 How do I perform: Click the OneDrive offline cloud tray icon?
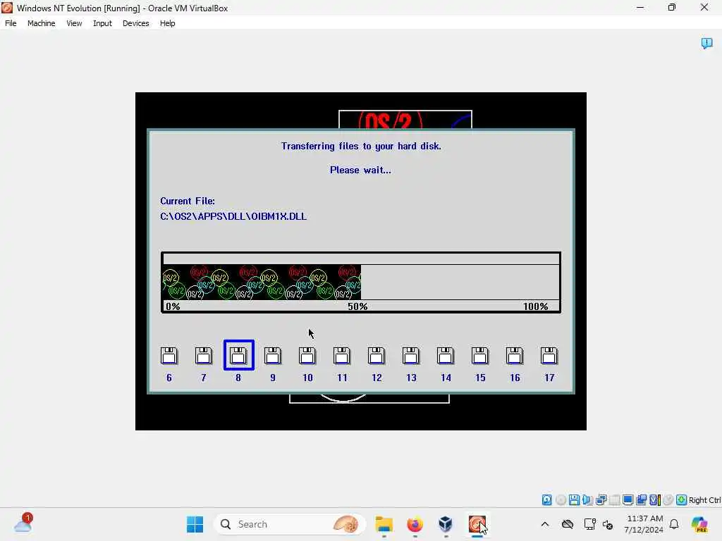tap(568, 524)
